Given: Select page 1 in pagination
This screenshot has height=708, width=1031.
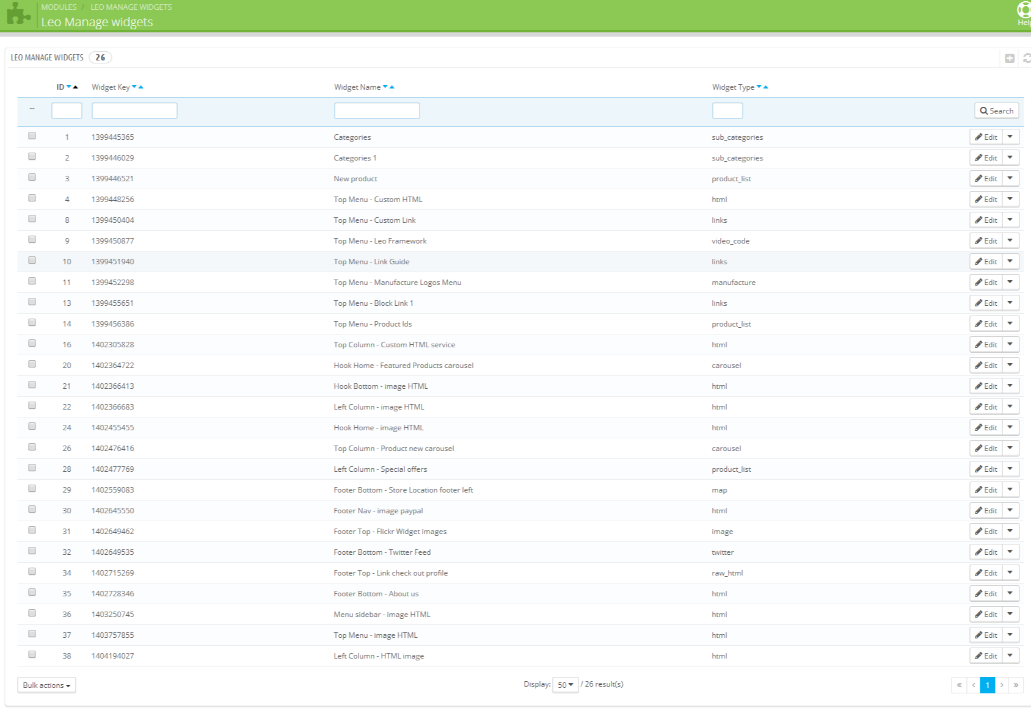Looking at the screenshot, I should [x=988, y=685].
